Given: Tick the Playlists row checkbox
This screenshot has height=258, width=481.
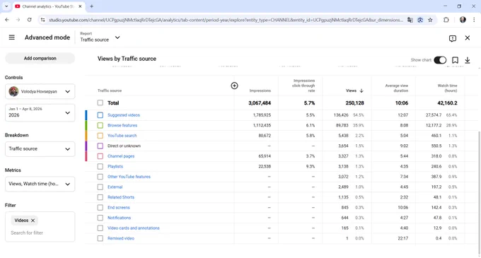Looking at the screenshot, I should pyautogui.click(x=100, y=166).
